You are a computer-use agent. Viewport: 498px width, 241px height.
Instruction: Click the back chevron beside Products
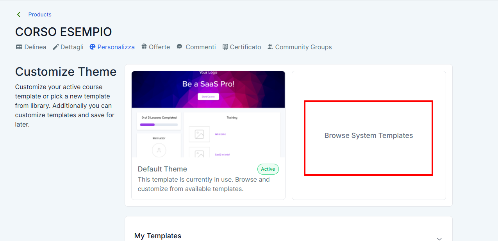[18, 14]
